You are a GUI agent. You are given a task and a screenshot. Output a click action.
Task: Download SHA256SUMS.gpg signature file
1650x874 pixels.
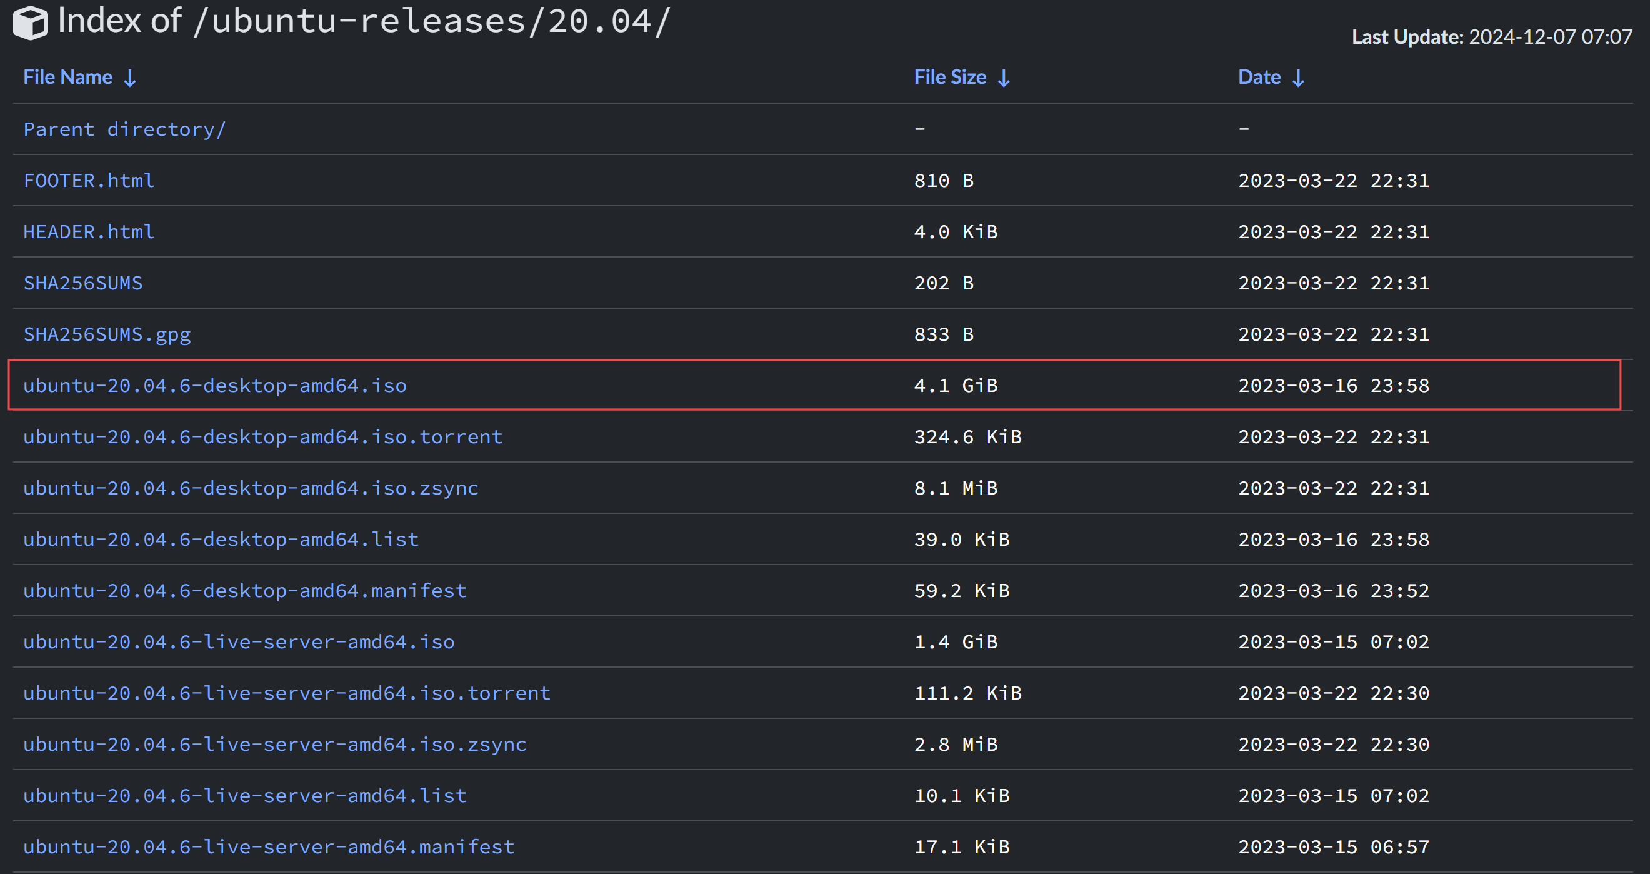107,334
